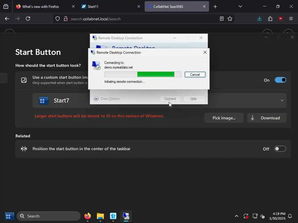Show hidden system tray icons
The width and height of the screenshot is (298, 223).
[x=237, y=216]
